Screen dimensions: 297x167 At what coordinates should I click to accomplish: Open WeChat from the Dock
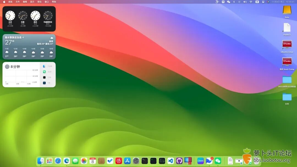(x=218, y=161)
